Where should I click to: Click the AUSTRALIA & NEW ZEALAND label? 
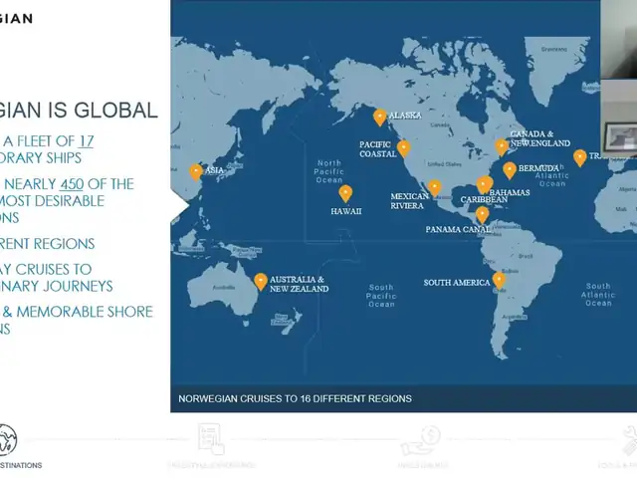pyautogui.click(x=299, y=284)
